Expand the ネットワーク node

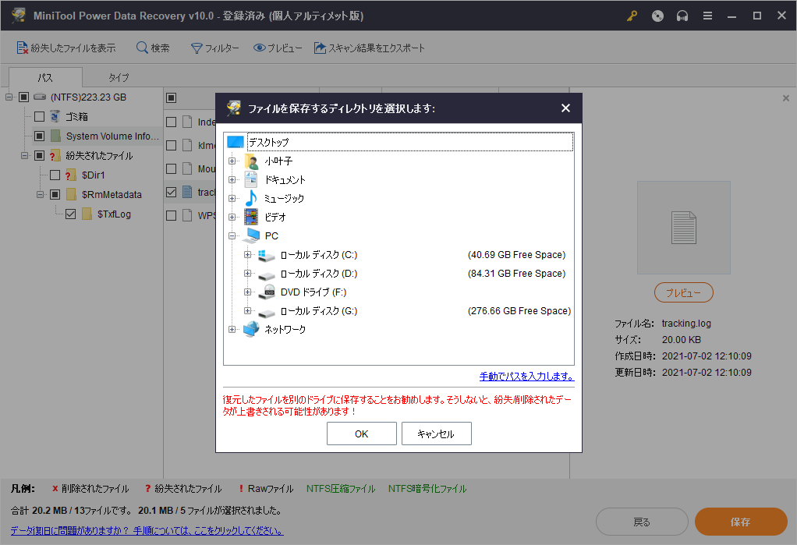(x=232, y=330)
